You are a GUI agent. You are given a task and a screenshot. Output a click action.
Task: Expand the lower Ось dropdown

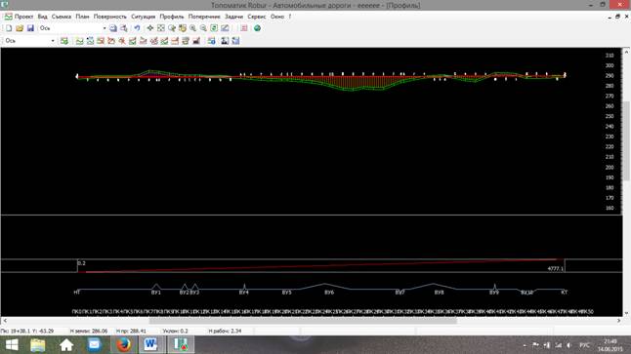[53, 41]
